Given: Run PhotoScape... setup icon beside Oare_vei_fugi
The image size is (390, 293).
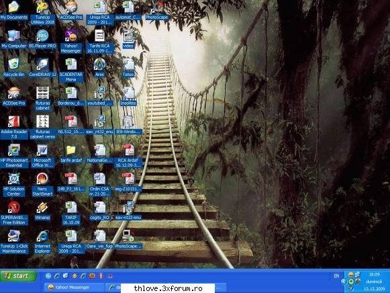Looking at the screenshot, I should 128,239.
